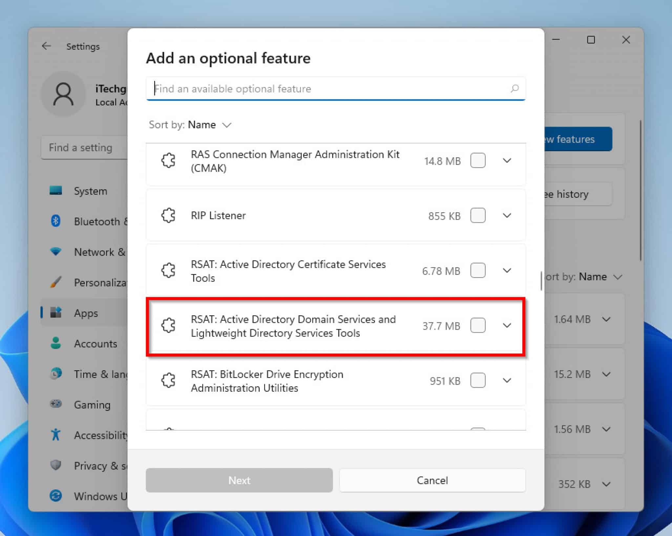This screenshot has height=536, width=672.
Task: Click the RAS Connection Manager feature icon
Action: (x=168, y=161)
